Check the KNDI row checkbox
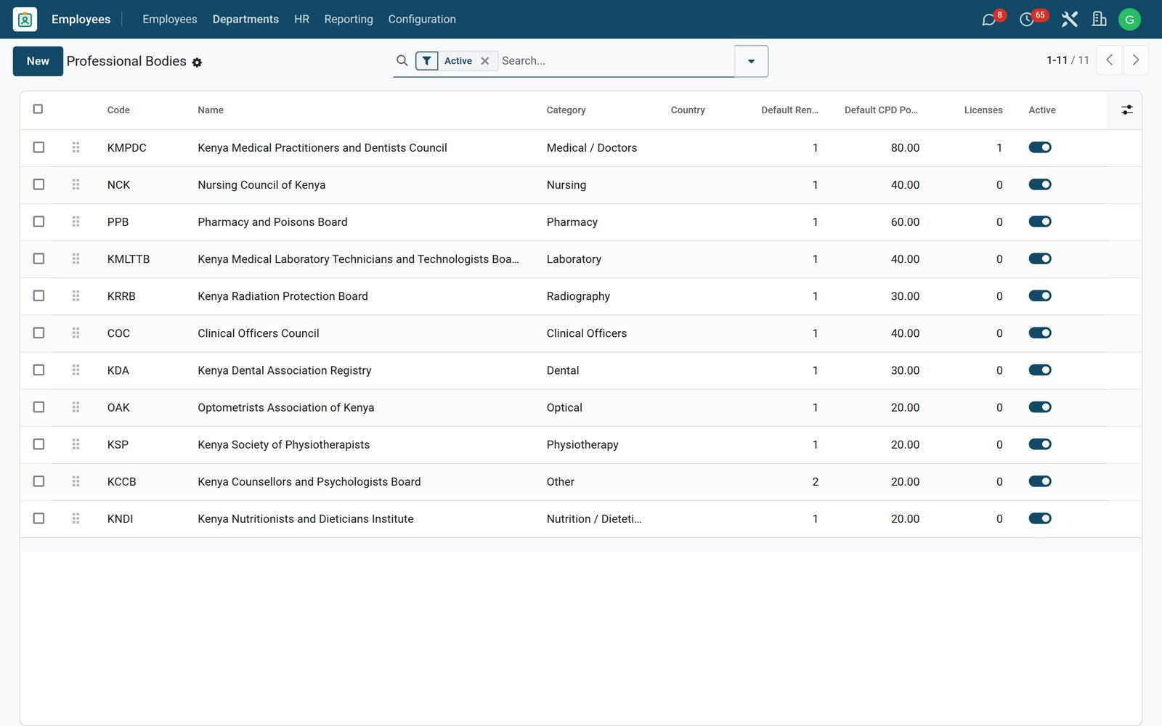The height and width of the screenshot is (726, 1162). (x=38, y=518)
